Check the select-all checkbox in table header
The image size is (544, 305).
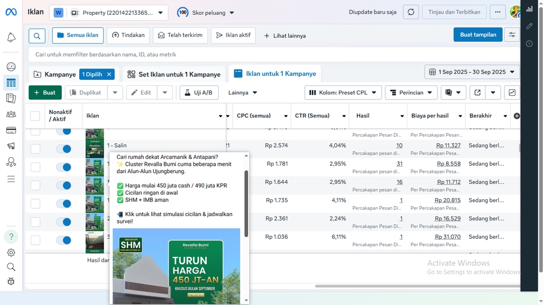(x=35, y=116)
